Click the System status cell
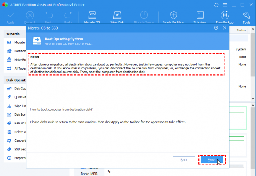Screen dimensions: 256x176 click(241, 49)
